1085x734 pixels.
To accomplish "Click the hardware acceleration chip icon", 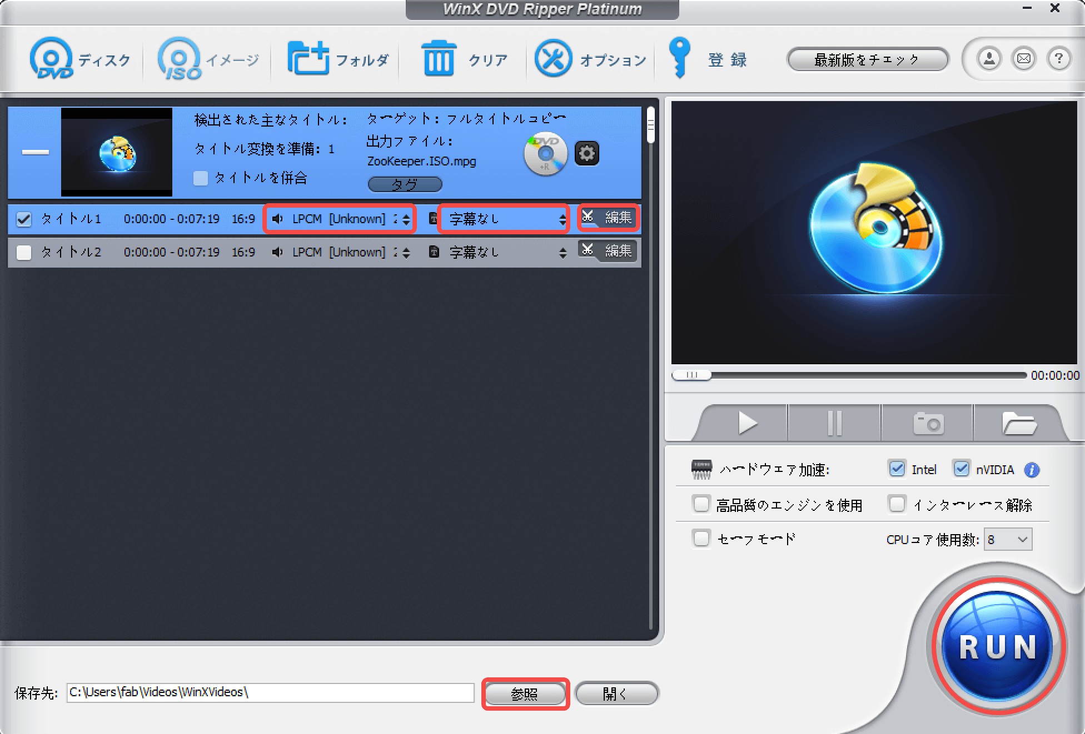I will click(x=701, y=470).
